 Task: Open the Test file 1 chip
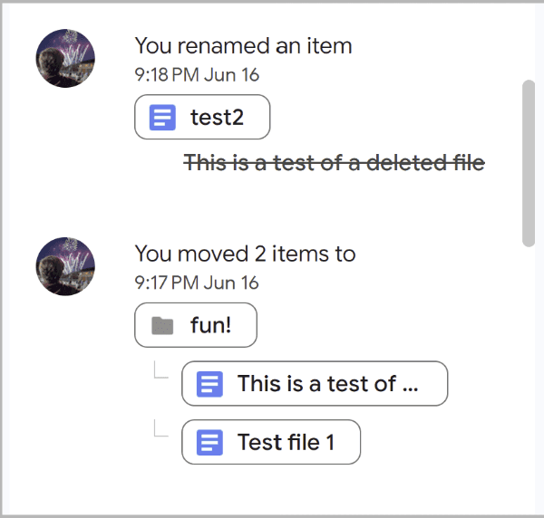coord(271,442)
